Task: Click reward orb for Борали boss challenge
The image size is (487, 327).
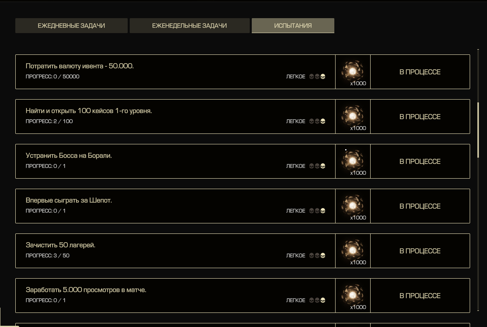Action: (352, 160)
